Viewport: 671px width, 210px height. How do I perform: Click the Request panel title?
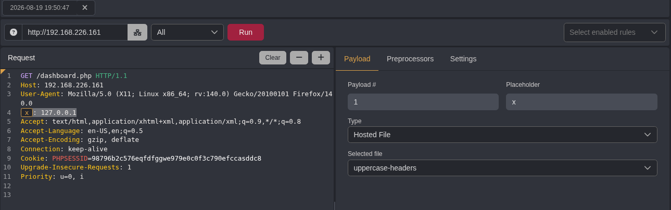[x=21, y=58]
